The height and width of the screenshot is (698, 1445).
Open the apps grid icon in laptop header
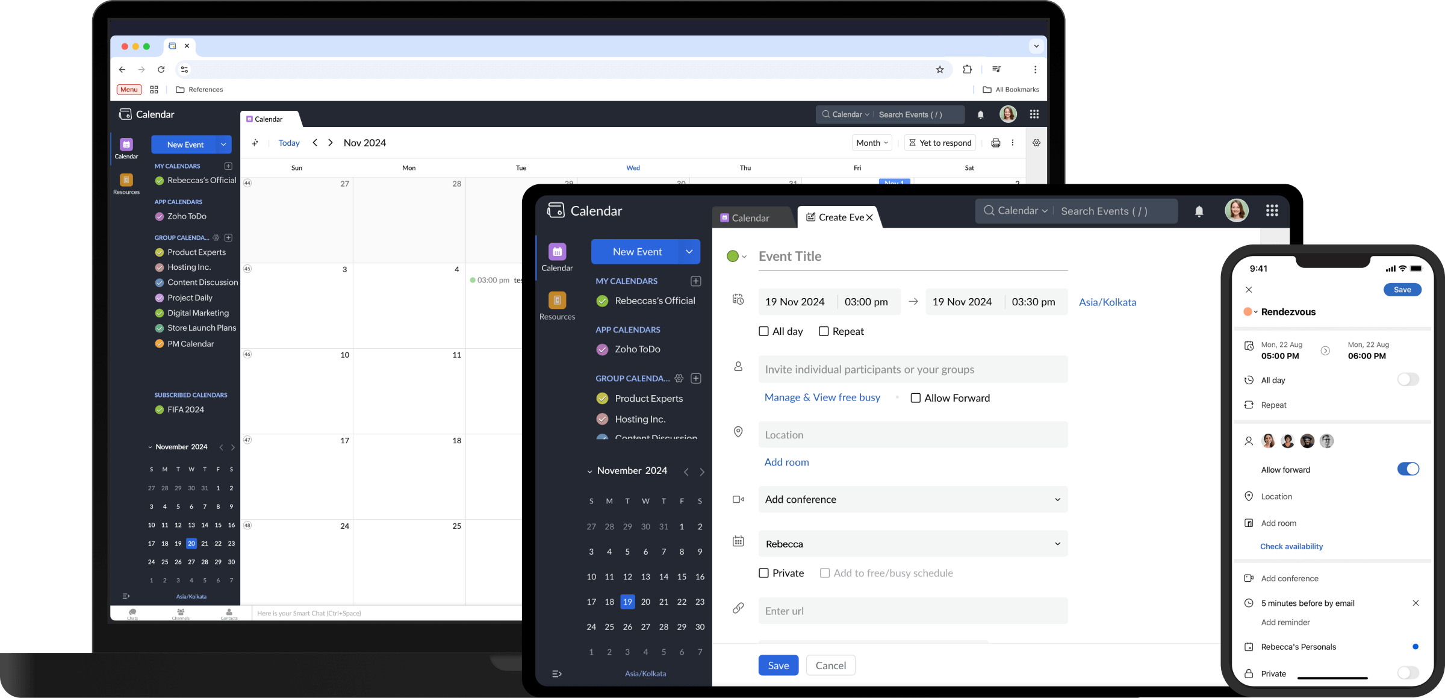1034,114
